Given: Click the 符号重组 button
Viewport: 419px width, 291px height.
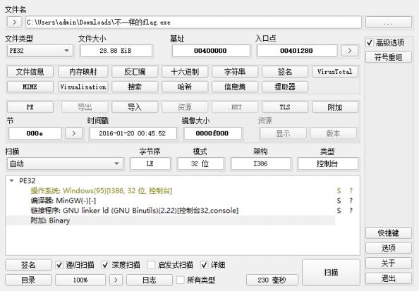Looking at the screenshot, I should tap(388, 57).
